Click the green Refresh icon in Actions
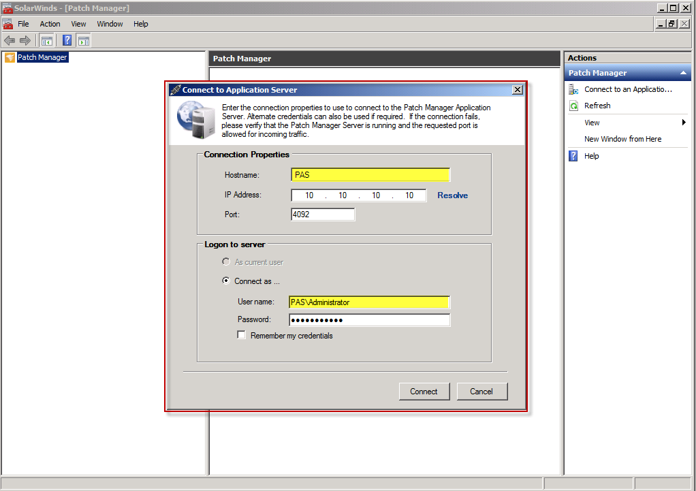Screen dimensions: 696x491 [573, 106]
